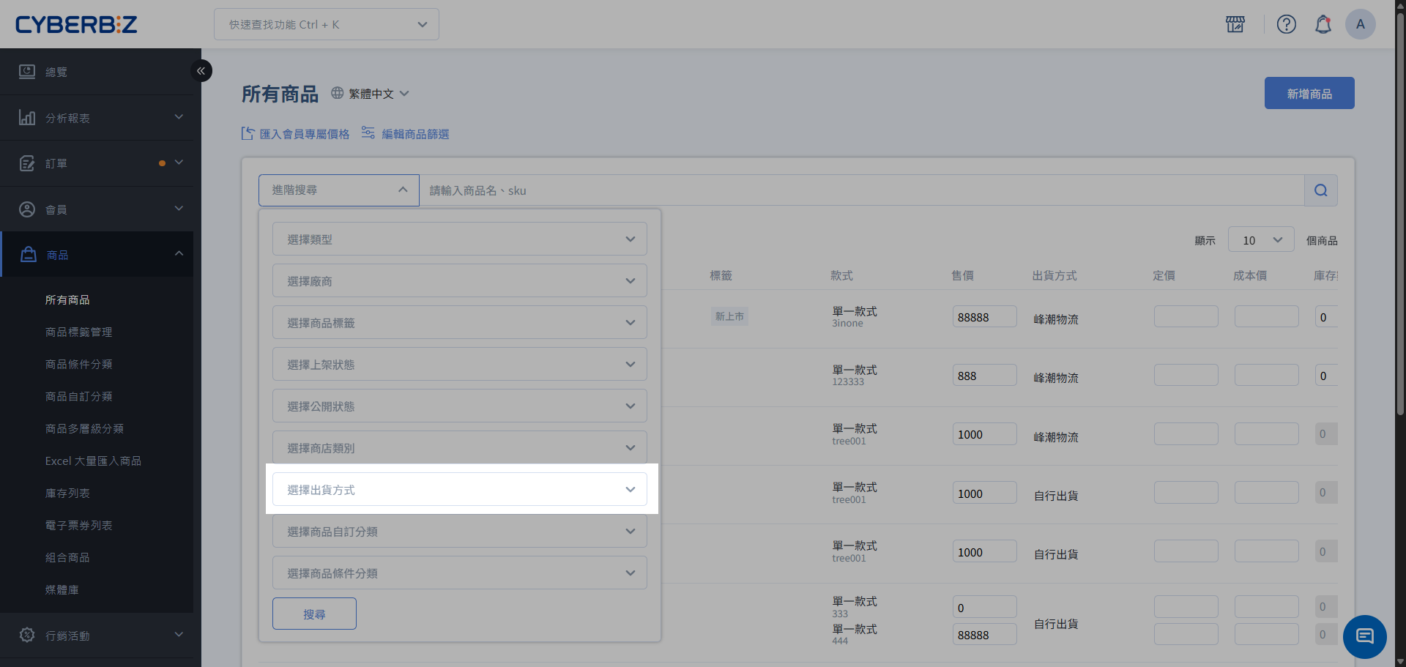This screenshot has height=667, width=1406.
Task: Focus the product name or sku search field
Action: click(862, 190)
